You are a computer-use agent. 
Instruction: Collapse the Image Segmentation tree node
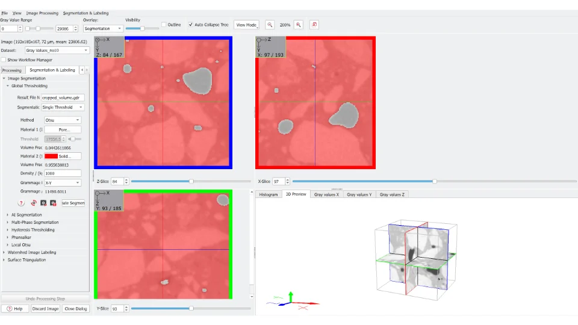4,78
